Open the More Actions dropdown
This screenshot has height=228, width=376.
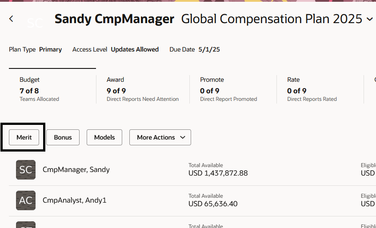point(160,137)
